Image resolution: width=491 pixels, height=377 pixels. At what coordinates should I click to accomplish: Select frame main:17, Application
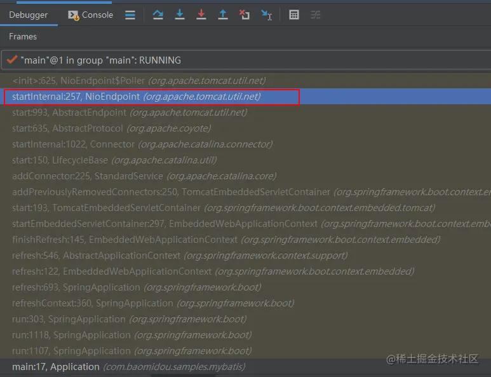245,367
